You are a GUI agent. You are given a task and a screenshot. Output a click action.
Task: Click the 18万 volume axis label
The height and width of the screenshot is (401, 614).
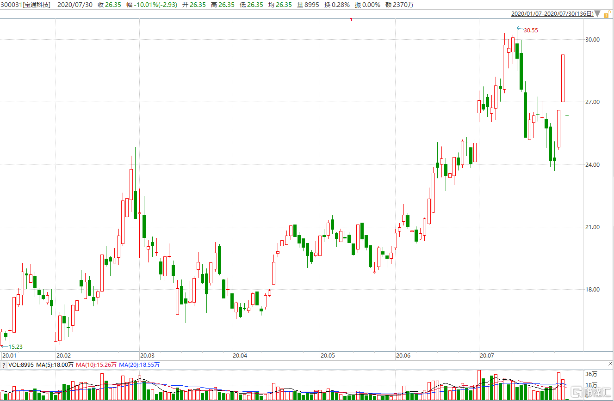point(591,385)
